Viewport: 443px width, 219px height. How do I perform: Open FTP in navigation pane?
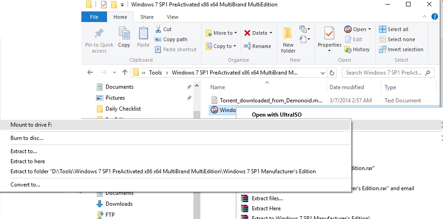click(110, 215)
